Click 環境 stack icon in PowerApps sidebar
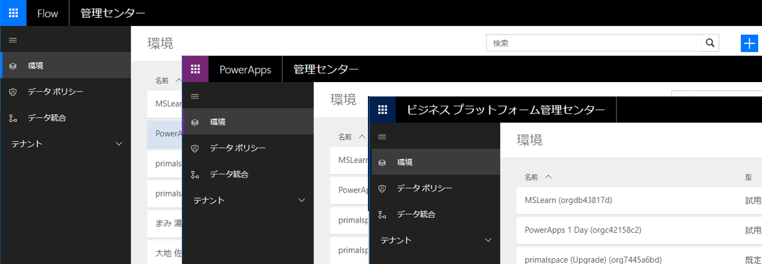762x264 pixels. [195, 122]
